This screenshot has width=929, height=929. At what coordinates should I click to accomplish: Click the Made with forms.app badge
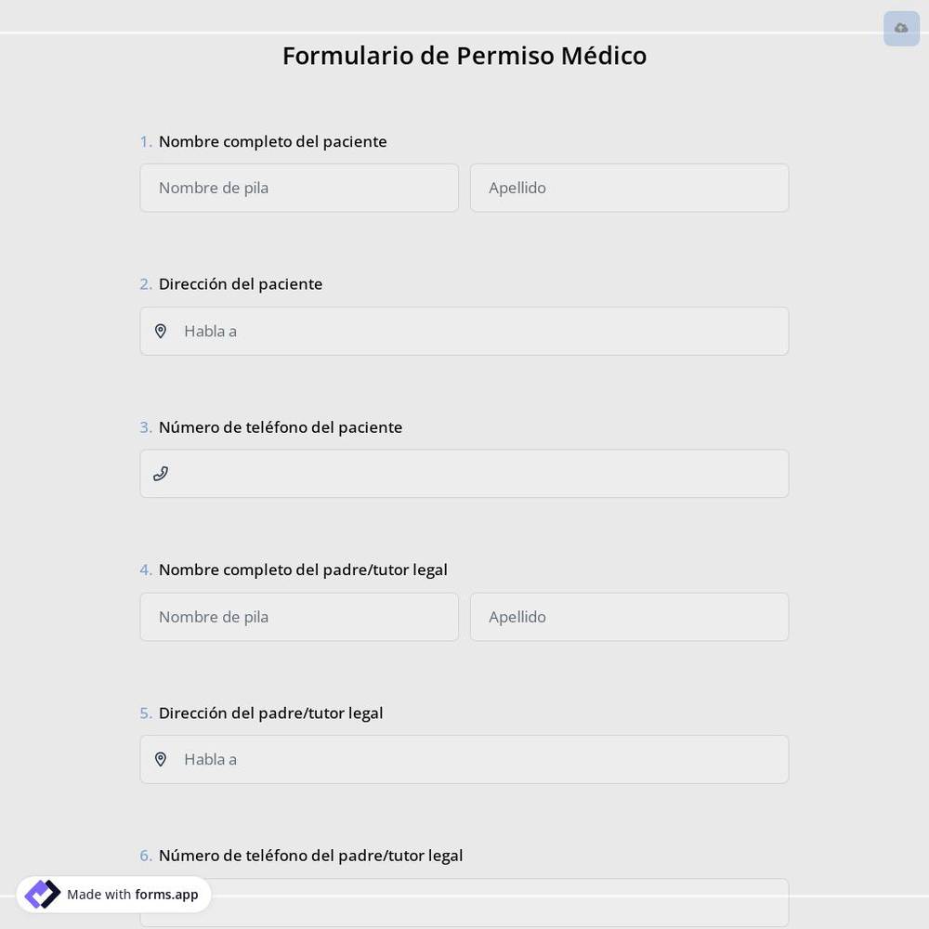113,894
